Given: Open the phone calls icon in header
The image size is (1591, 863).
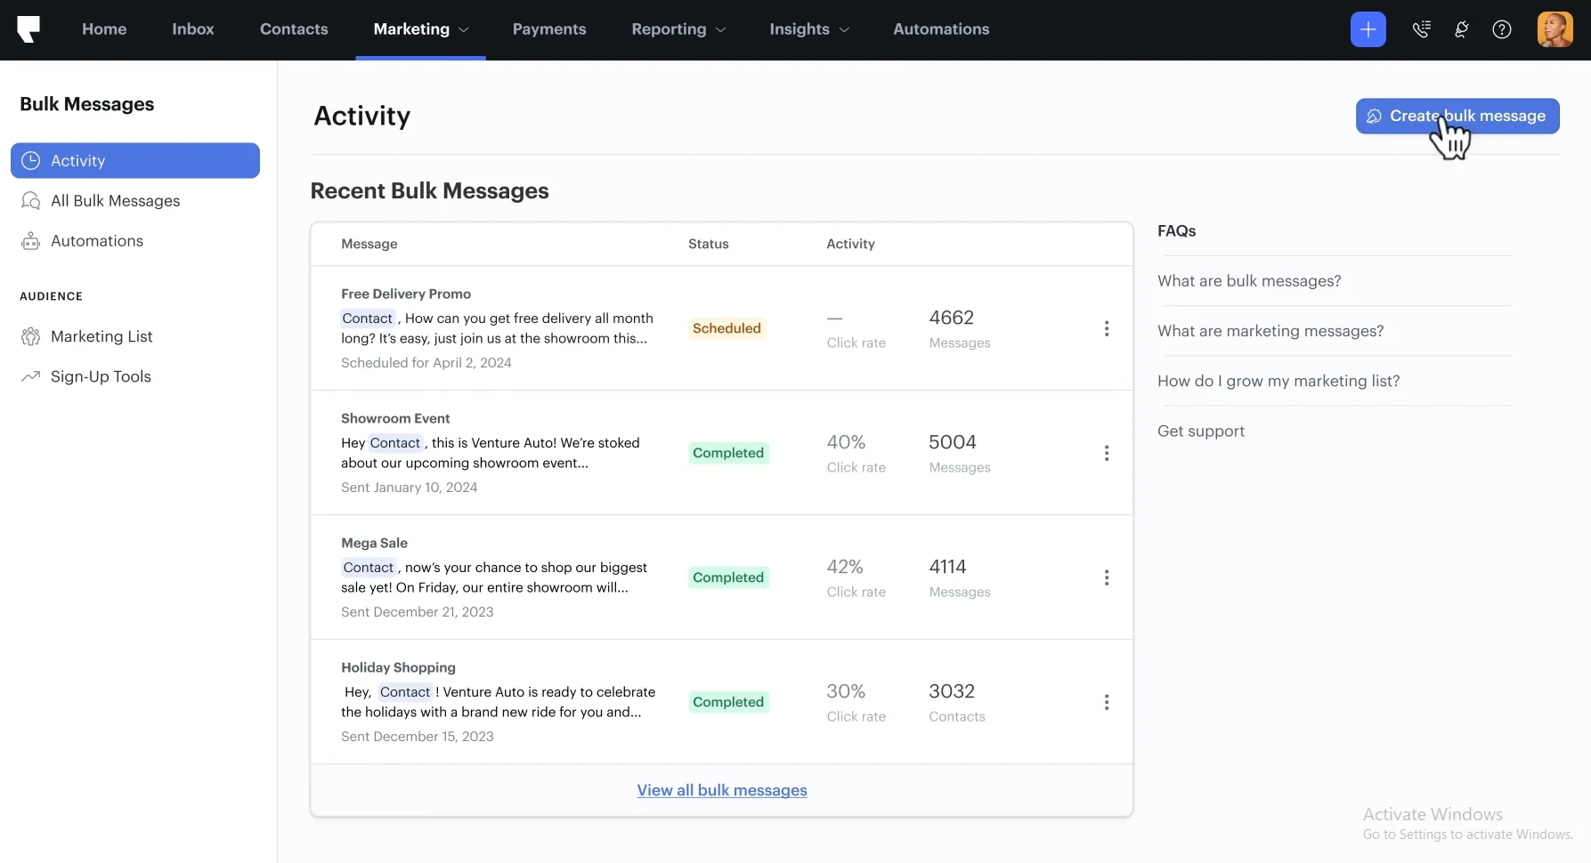Looking at the screenshot, I should [1421, 29].
